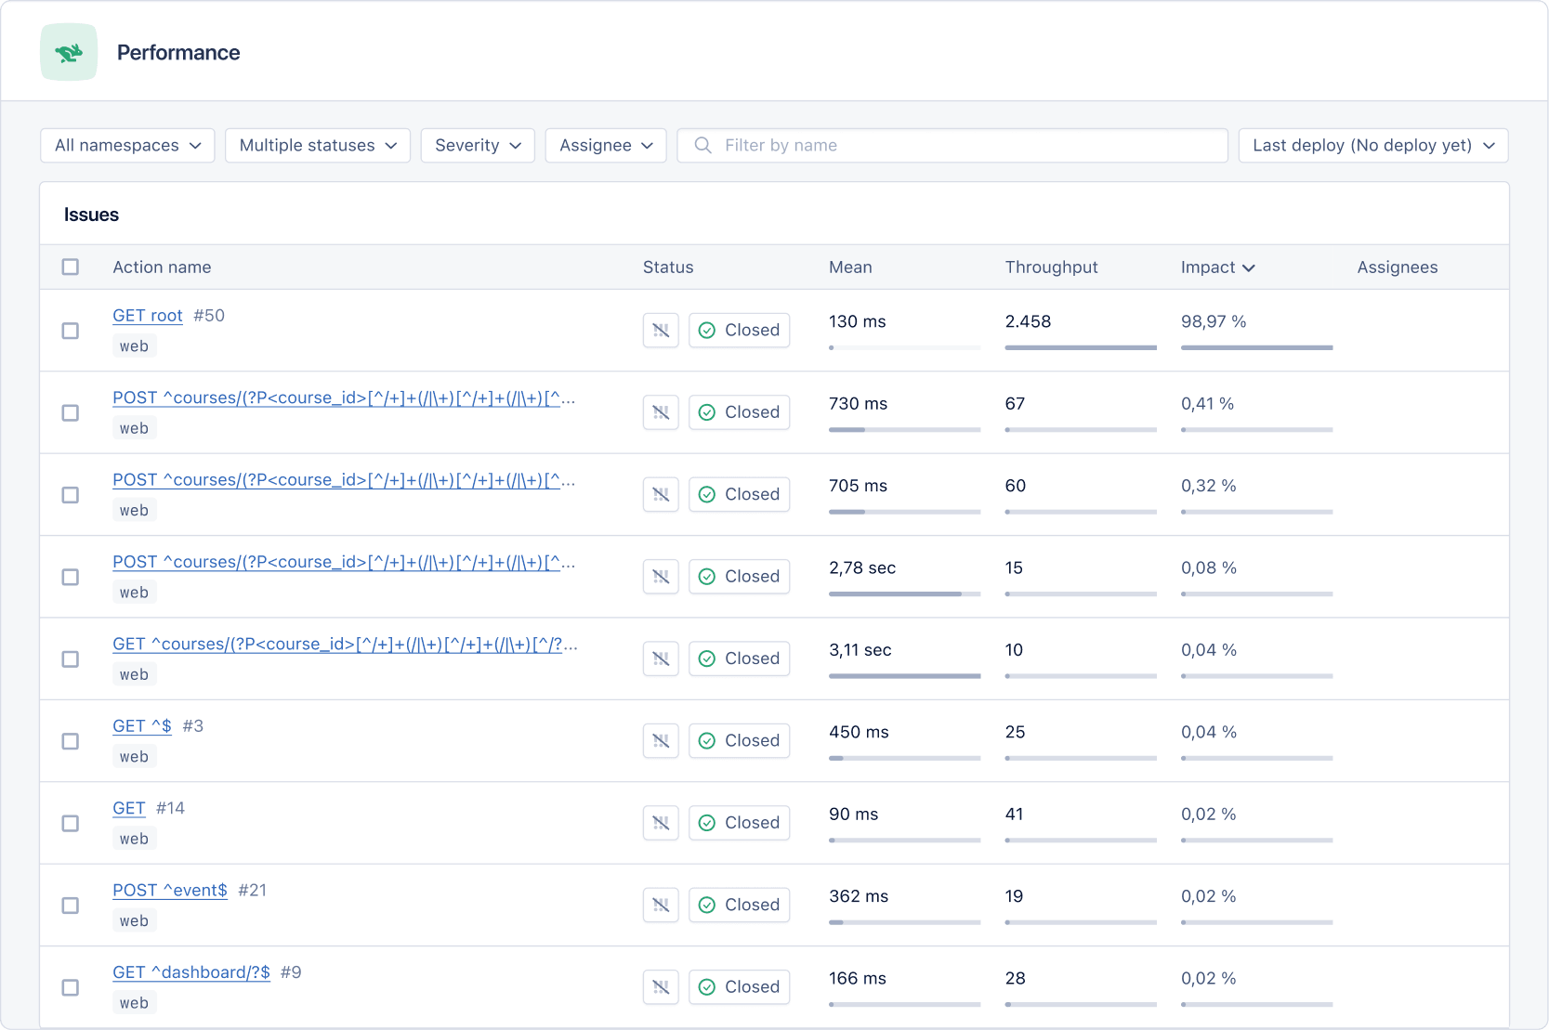Check the GET #14 row checkbox

pos(71,823)
